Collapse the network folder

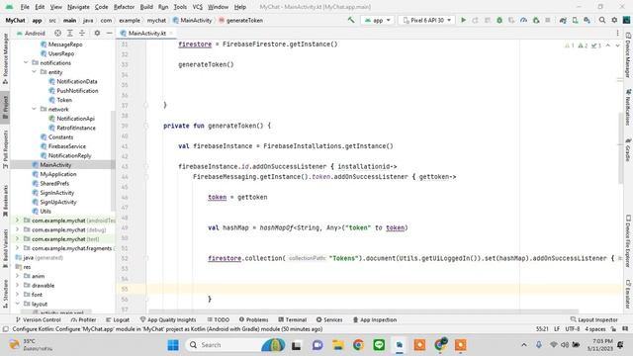[x=35, y=109]
